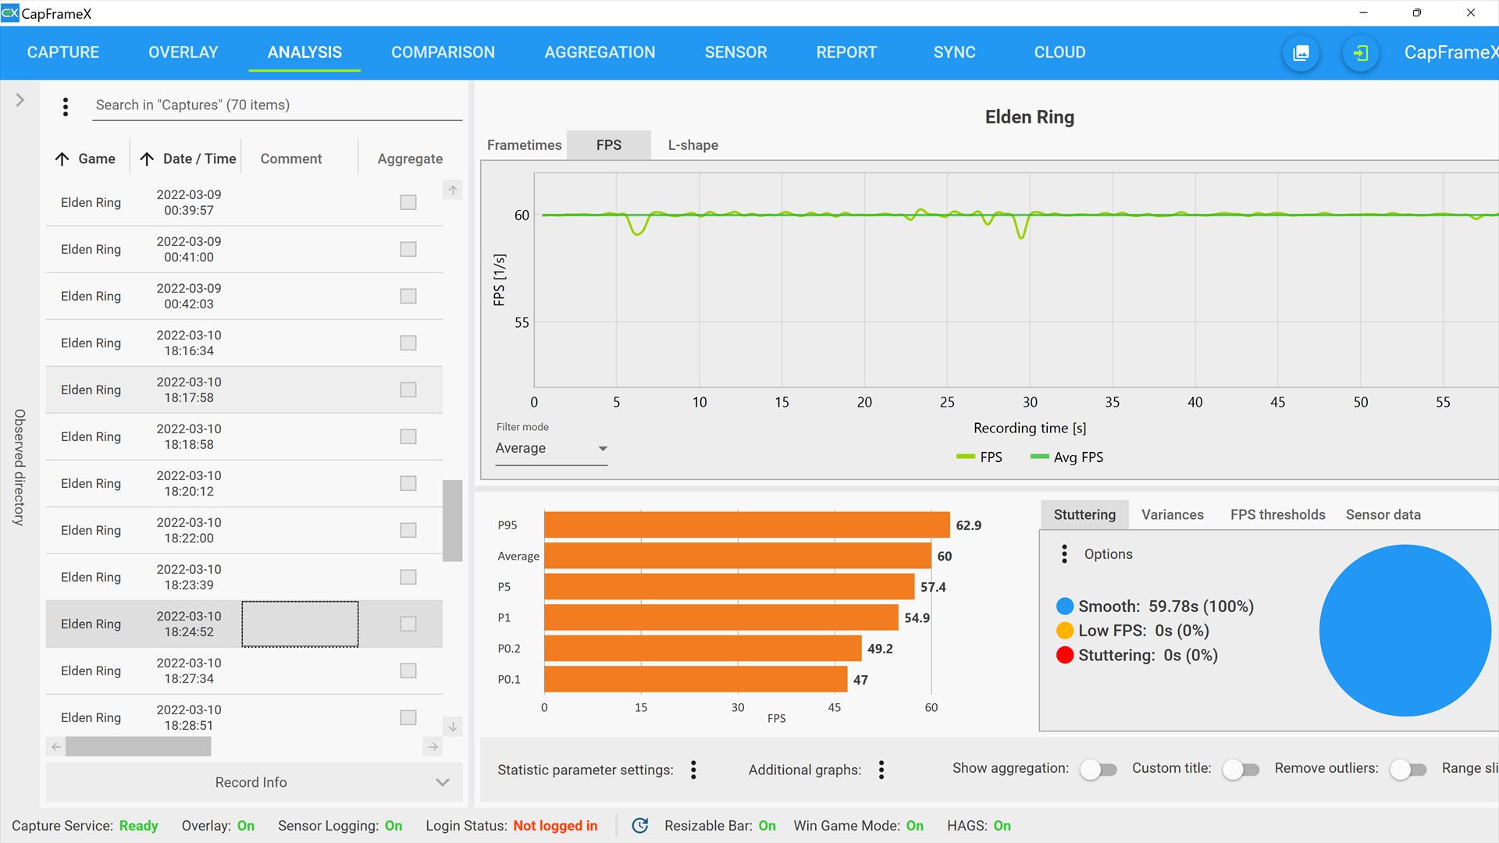Open the screenshot gallery icon in header
Screen dimensions: 1499x843
1301,53
